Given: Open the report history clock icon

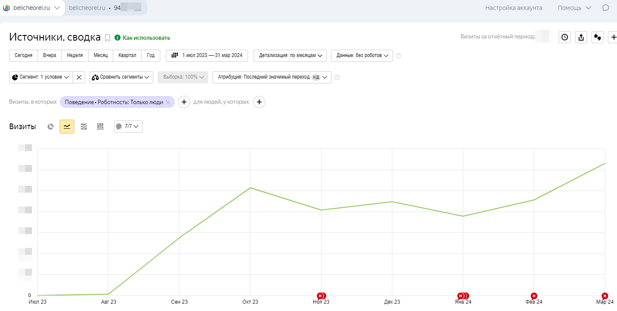Looking at the screenshot, I should pyautogui.click(x=565, y=37).
